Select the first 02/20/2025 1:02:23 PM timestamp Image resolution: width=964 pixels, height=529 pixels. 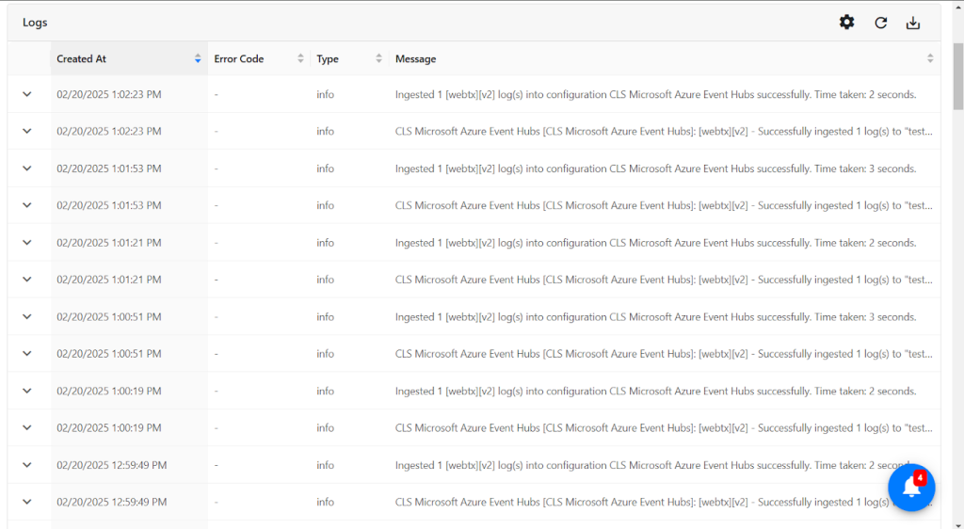coord(109,95)
